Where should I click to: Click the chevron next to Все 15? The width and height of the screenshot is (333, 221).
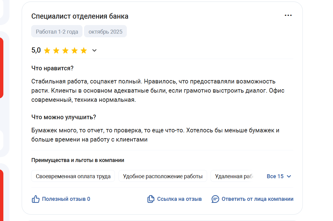289,176
